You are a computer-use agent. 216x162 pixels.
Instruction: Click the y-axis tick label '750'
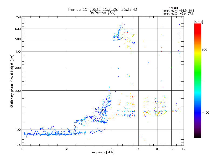pyautogui.click(x=18, y=17)
